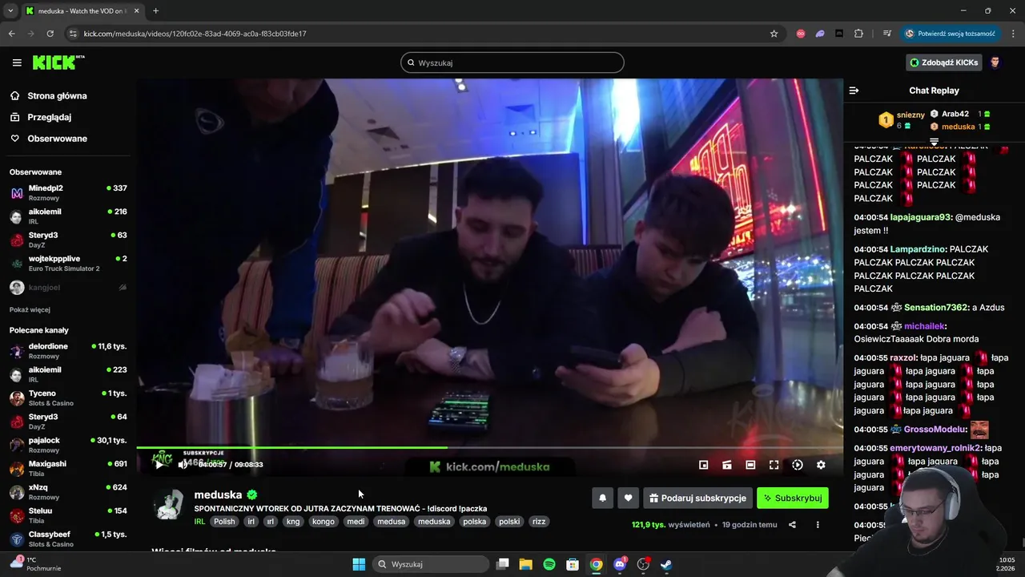This screenshot has height=577, width=1025.
Task: Open meduska channel avatar
Action: coord(169,505)
